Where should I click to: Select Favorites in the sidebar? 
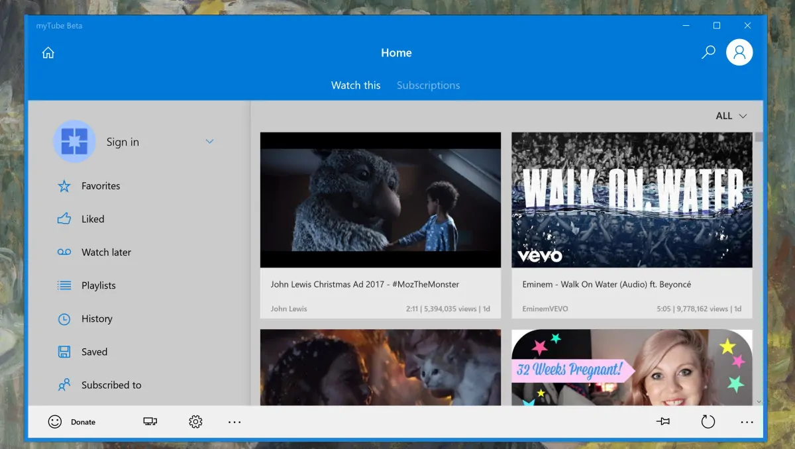coord(101,186)
